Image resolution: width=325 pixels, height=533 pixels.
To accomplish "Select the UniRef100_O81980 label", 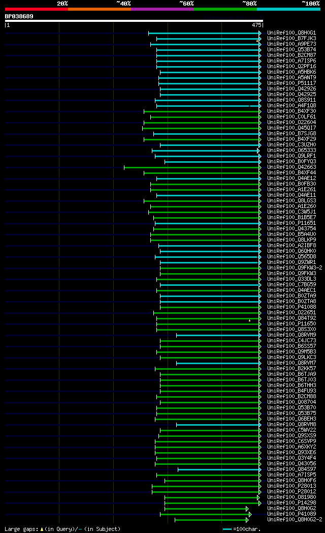I will pos(291,497).
